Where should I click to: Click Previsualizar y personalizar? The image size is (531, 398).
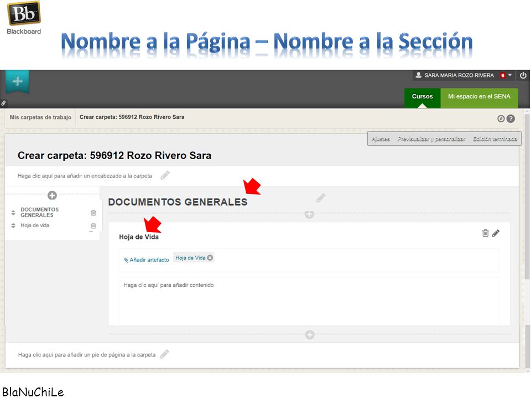431,139
